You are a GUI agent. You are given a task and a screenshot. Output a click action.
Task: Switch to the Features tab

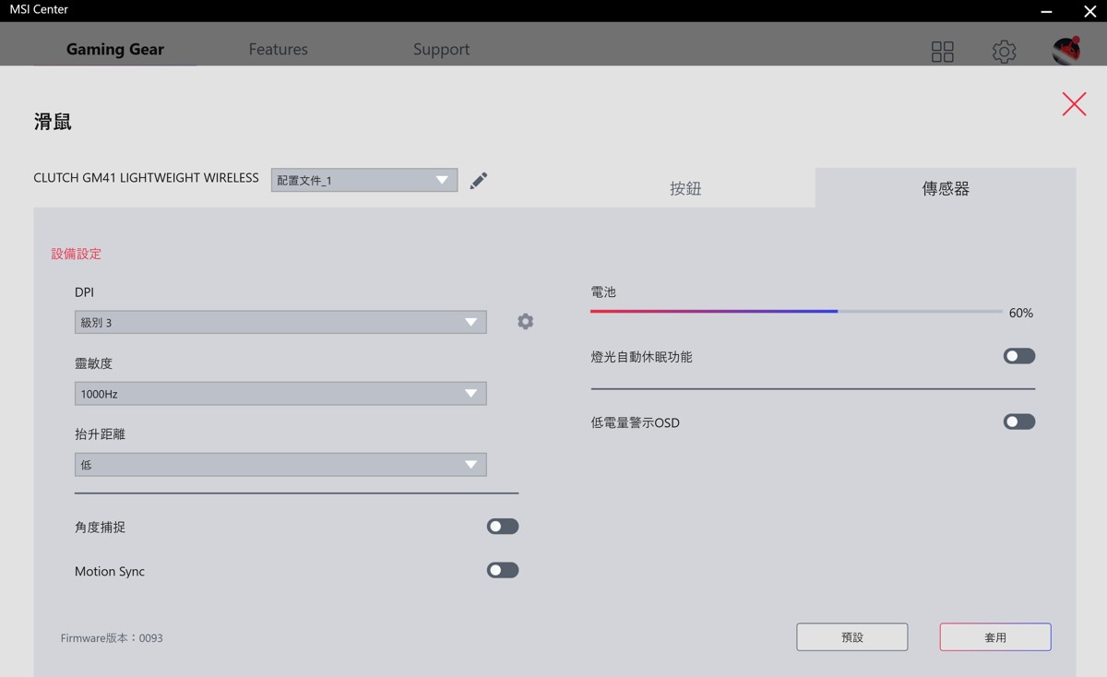click(279, 50)
